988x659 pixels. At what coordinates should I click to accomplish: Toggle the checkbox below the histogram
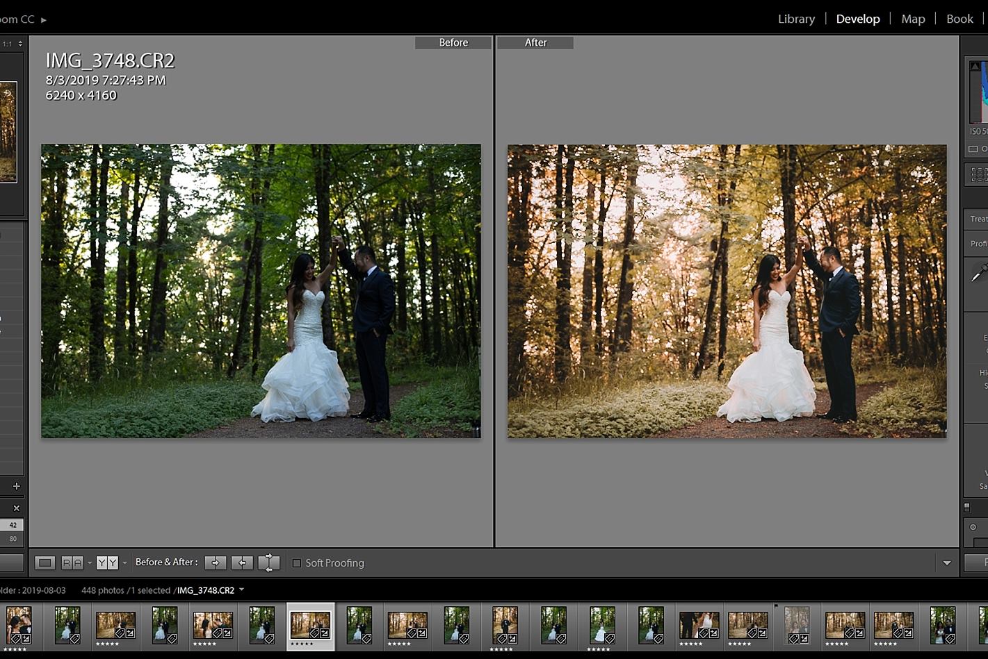click(x=973, y=149)
